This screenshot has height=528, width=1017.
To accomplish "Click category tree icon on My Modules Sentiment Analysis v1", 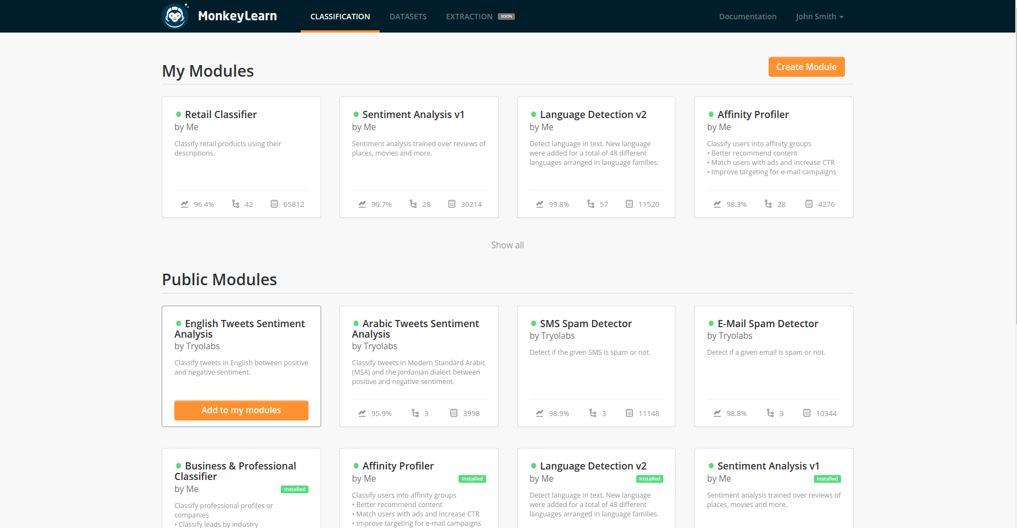I will (x=413, y=204).
